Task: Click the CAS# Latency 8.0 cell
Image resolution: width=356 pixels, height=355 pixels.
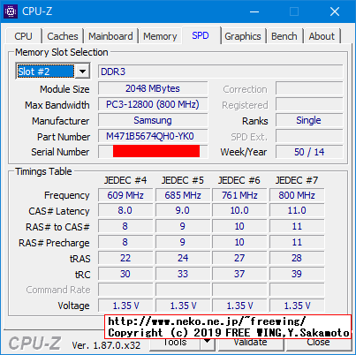Action: click(125, 211)
